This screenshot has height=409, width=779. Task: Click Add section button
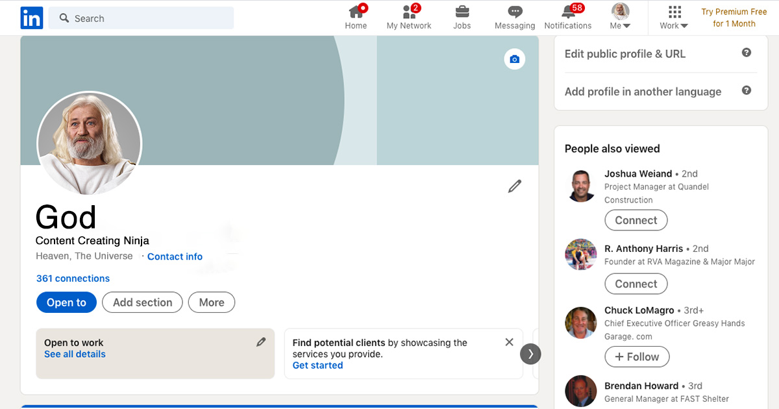pyautogui.click(x=142, y=303)
